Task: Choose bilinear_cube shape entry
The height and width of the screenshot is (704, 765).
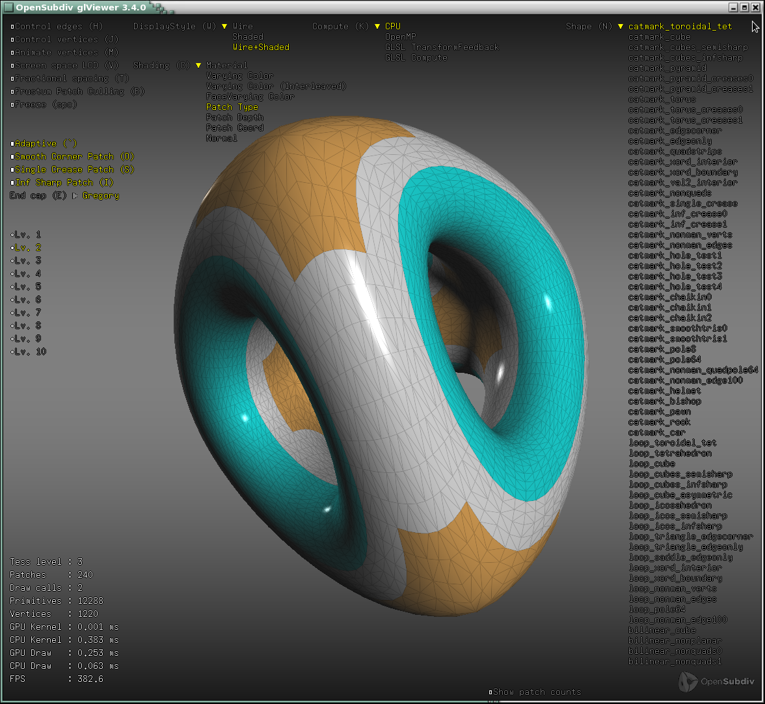Action: pos(662,630)
